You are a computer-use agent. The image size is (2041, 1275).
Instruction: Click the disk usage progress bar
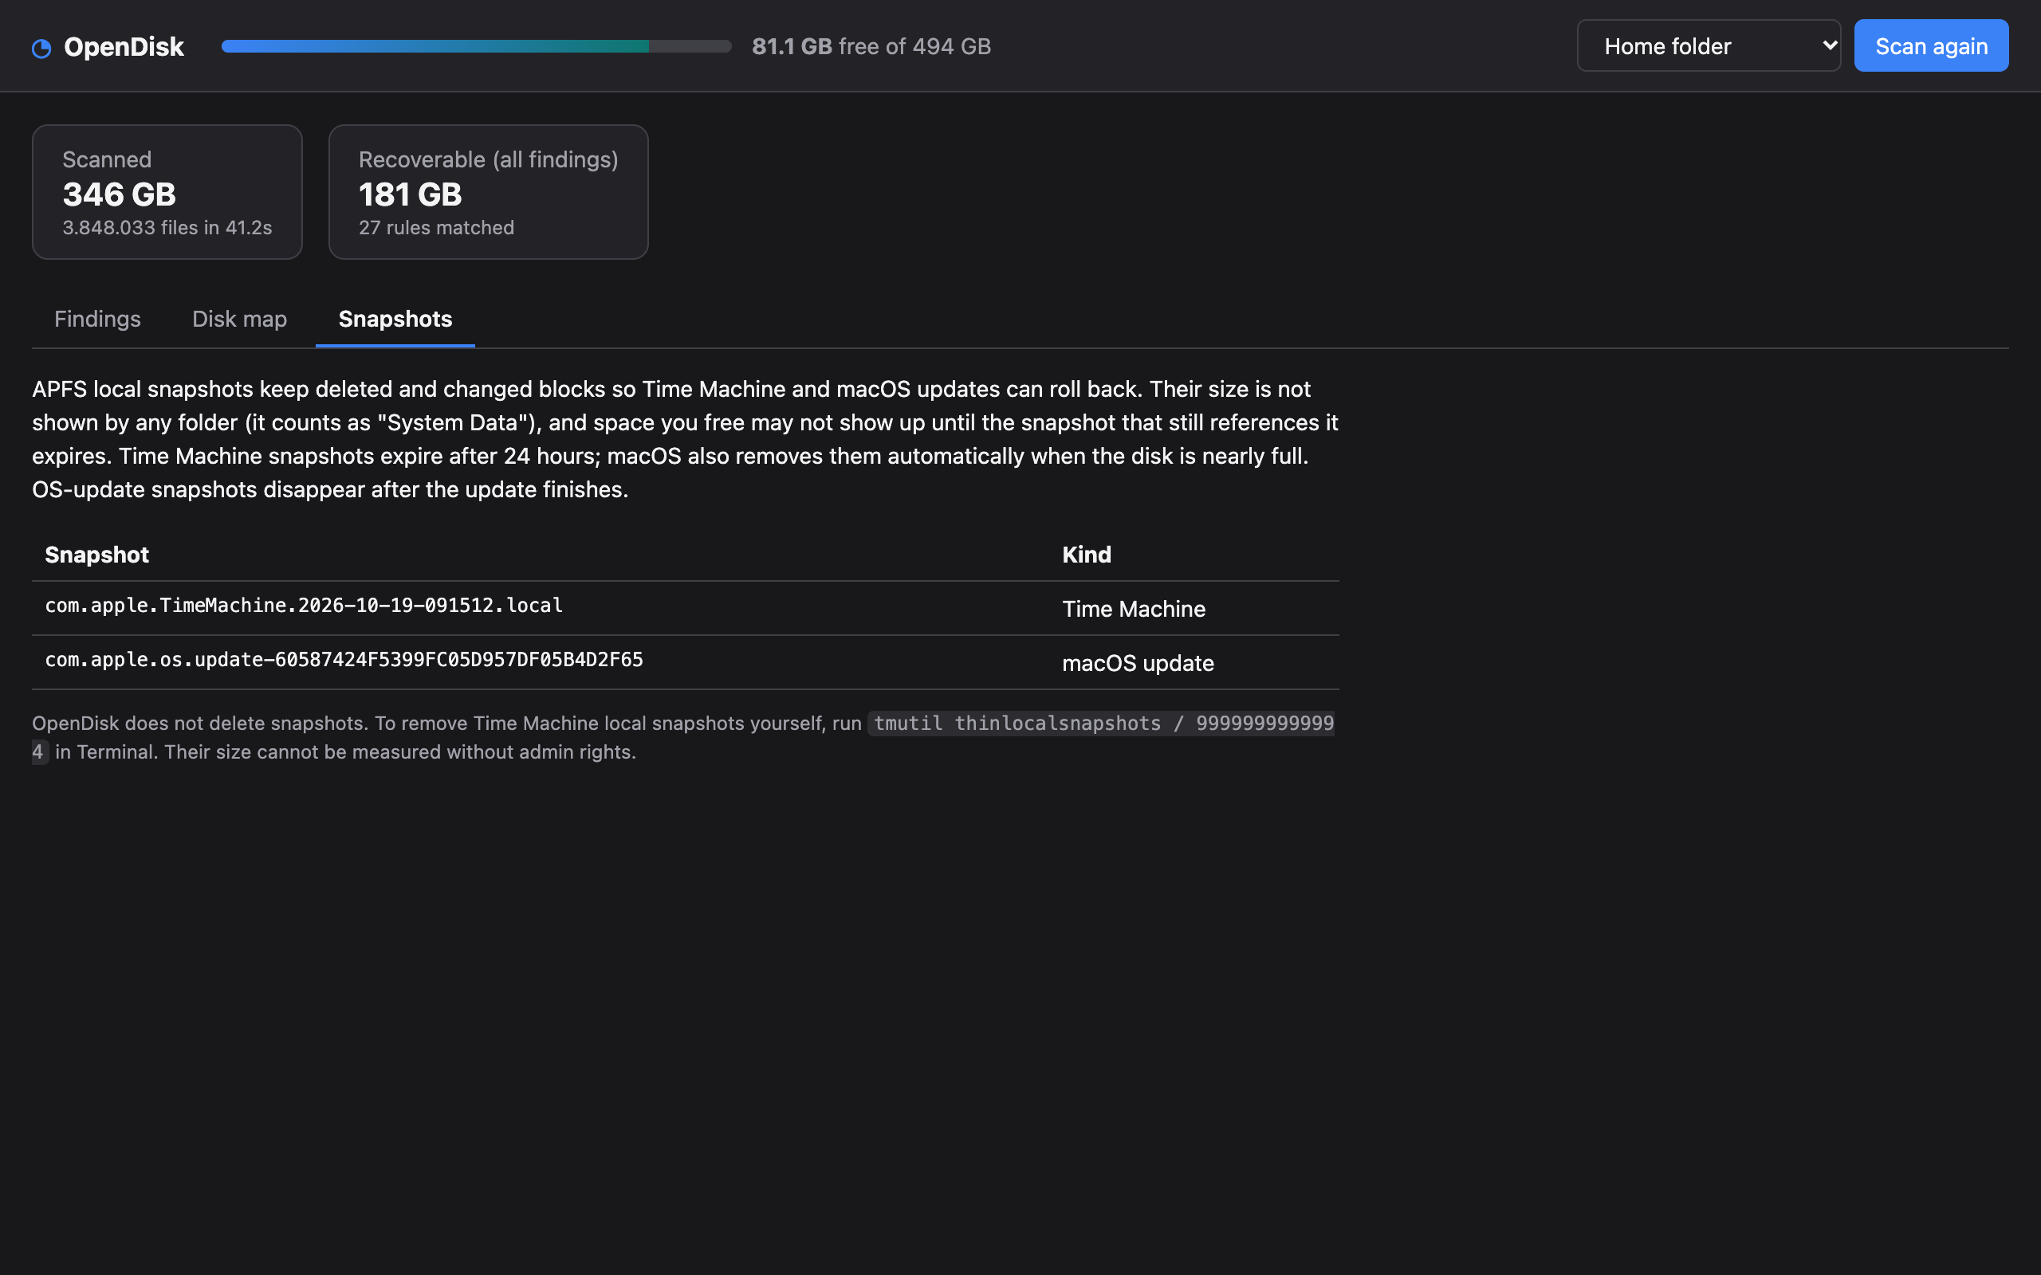(x=477, y=46)
